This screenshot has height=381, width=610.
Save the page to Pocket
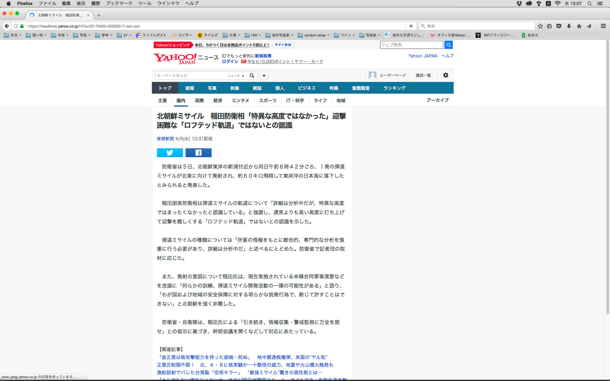559,26
